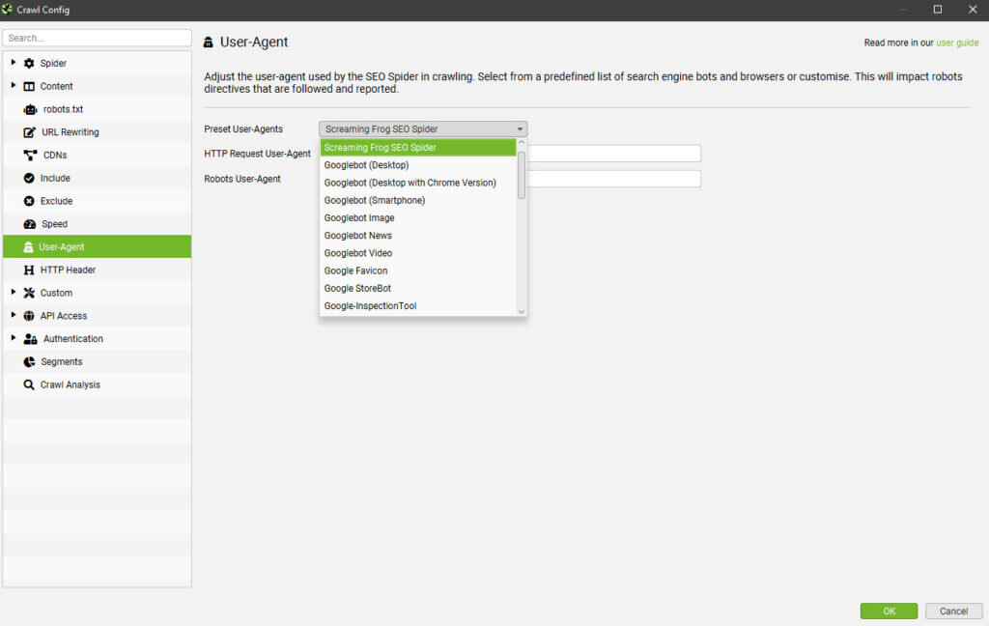
Task: Click the Cancel button
Action: (953, 611)
